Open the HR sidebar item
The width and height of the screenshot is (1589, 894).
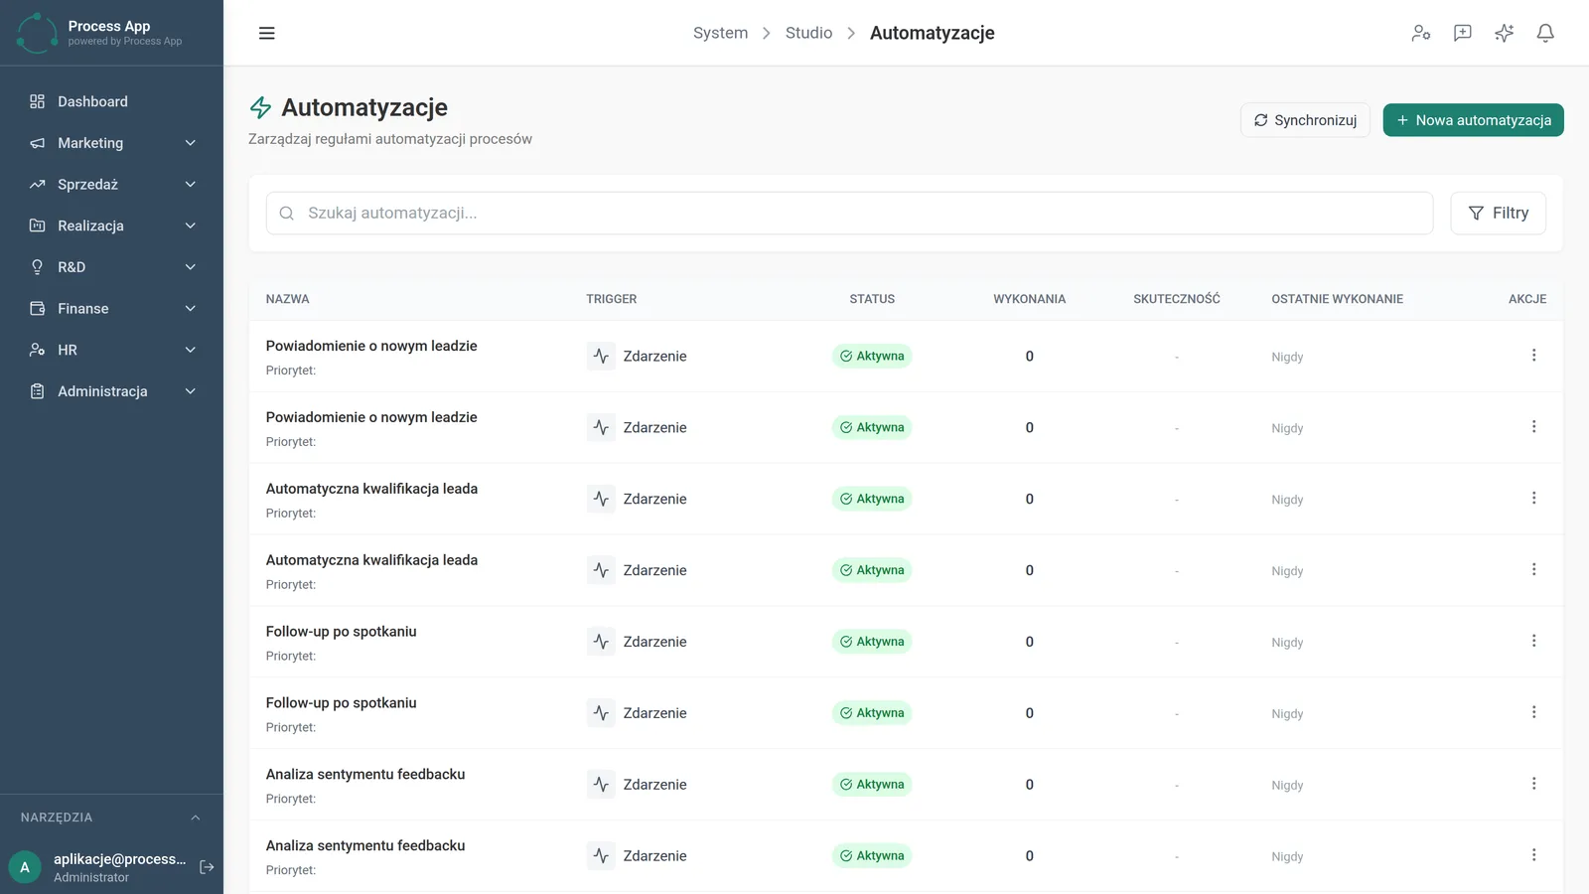click(x=111, y=350)
